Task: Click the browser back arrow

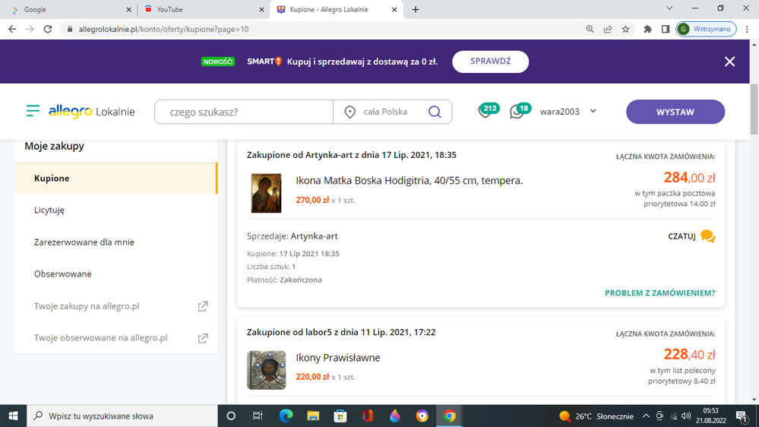Action: click(x=12, y=29)
